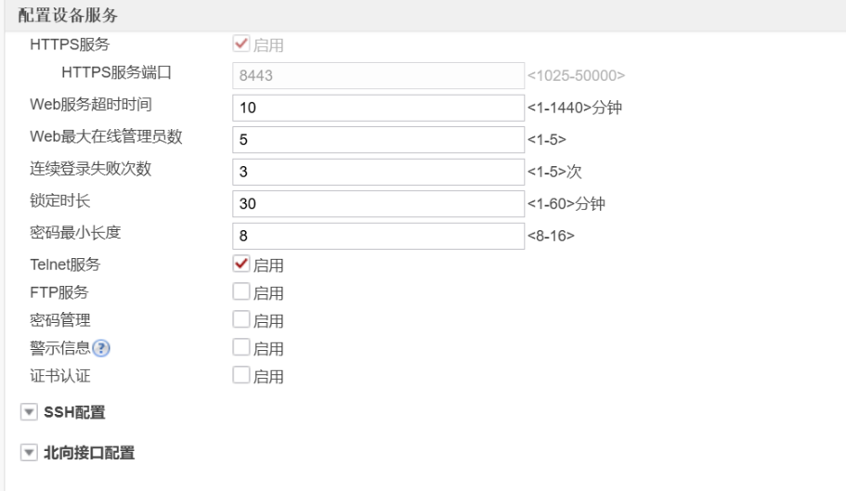Focus the 锁定时长 input field

tap(378, 203)
